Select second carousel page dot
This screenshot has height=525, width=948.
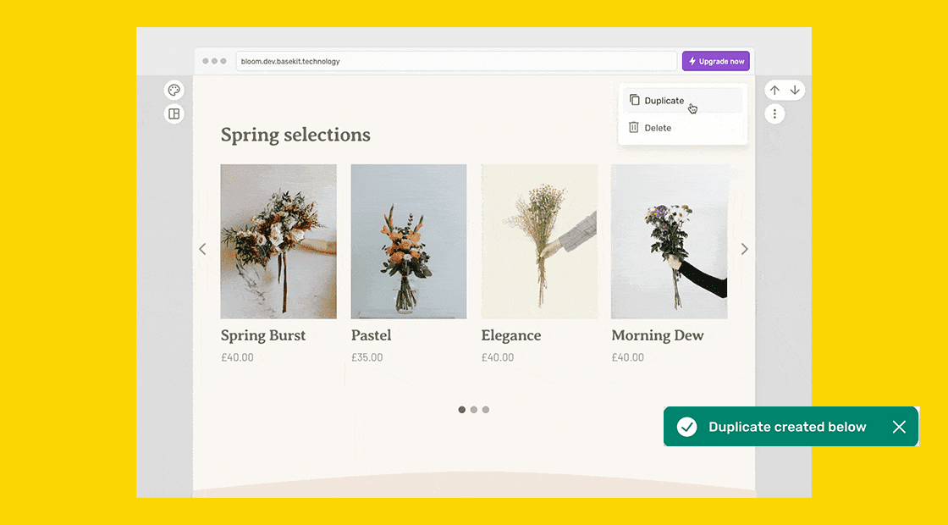(474, 410)
